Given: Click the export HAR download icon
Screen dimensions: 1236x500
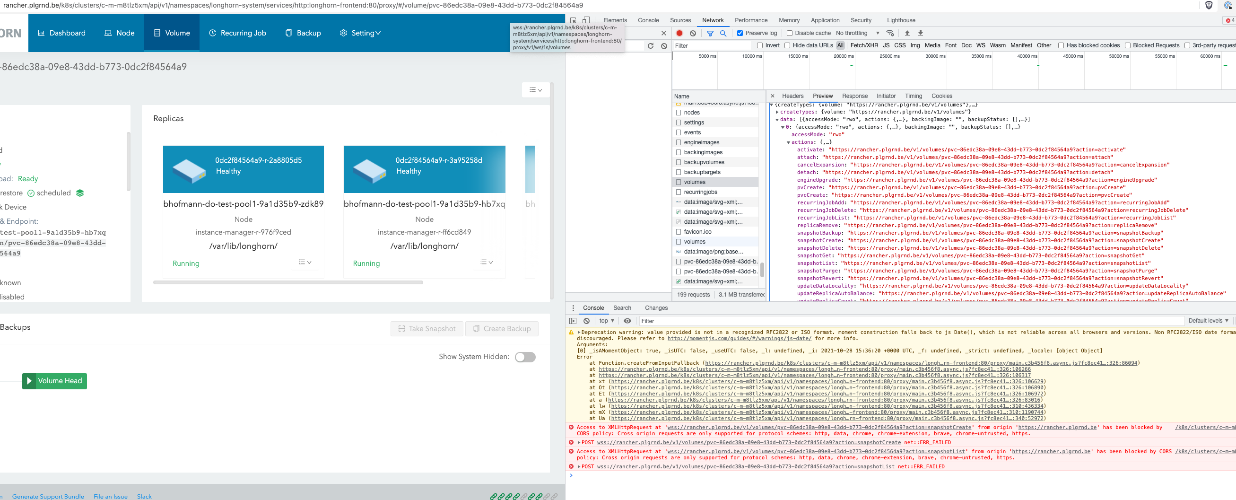Looking at the screenshot, I should click(920, 33).
